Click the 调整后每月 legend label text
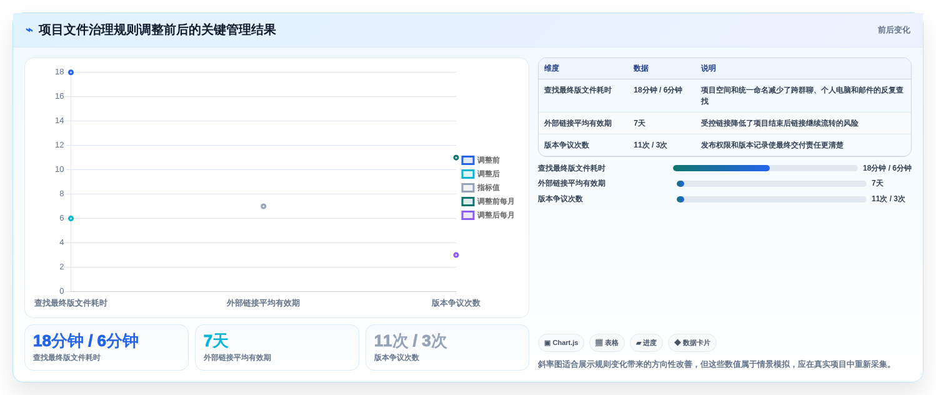 496,215
